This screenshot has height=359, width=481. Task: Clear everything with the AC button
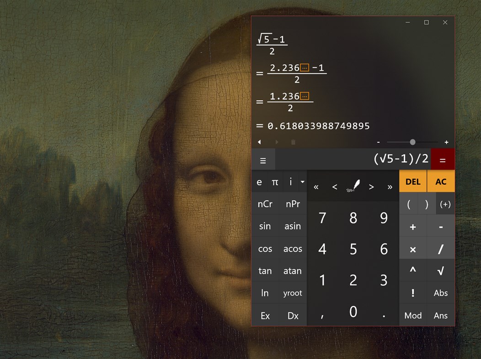point(440,181)
